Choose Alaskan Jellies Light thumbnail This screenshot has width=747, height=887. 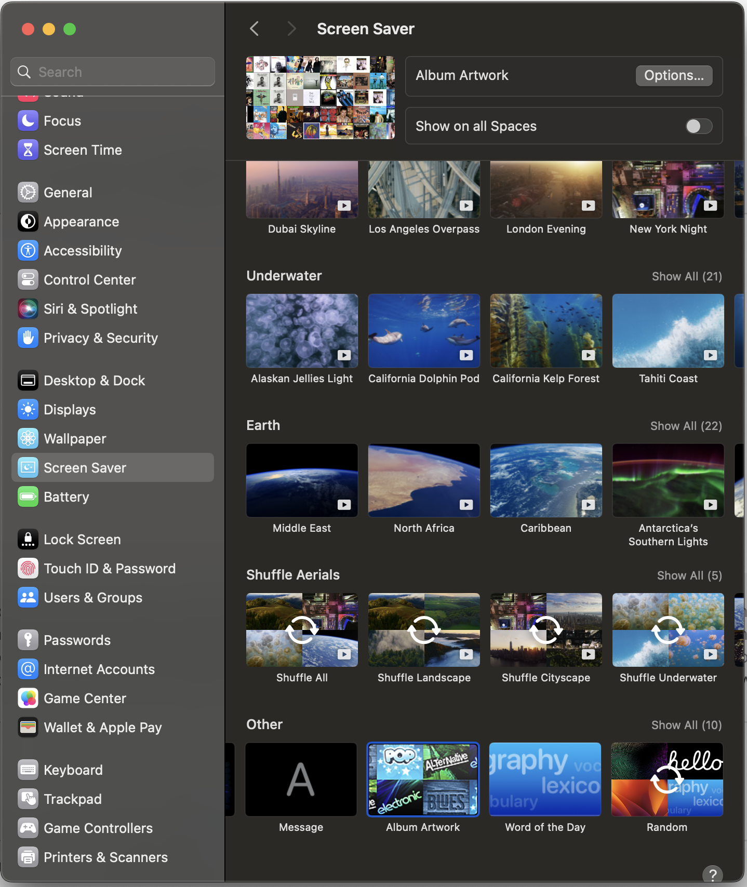[302, 331]
